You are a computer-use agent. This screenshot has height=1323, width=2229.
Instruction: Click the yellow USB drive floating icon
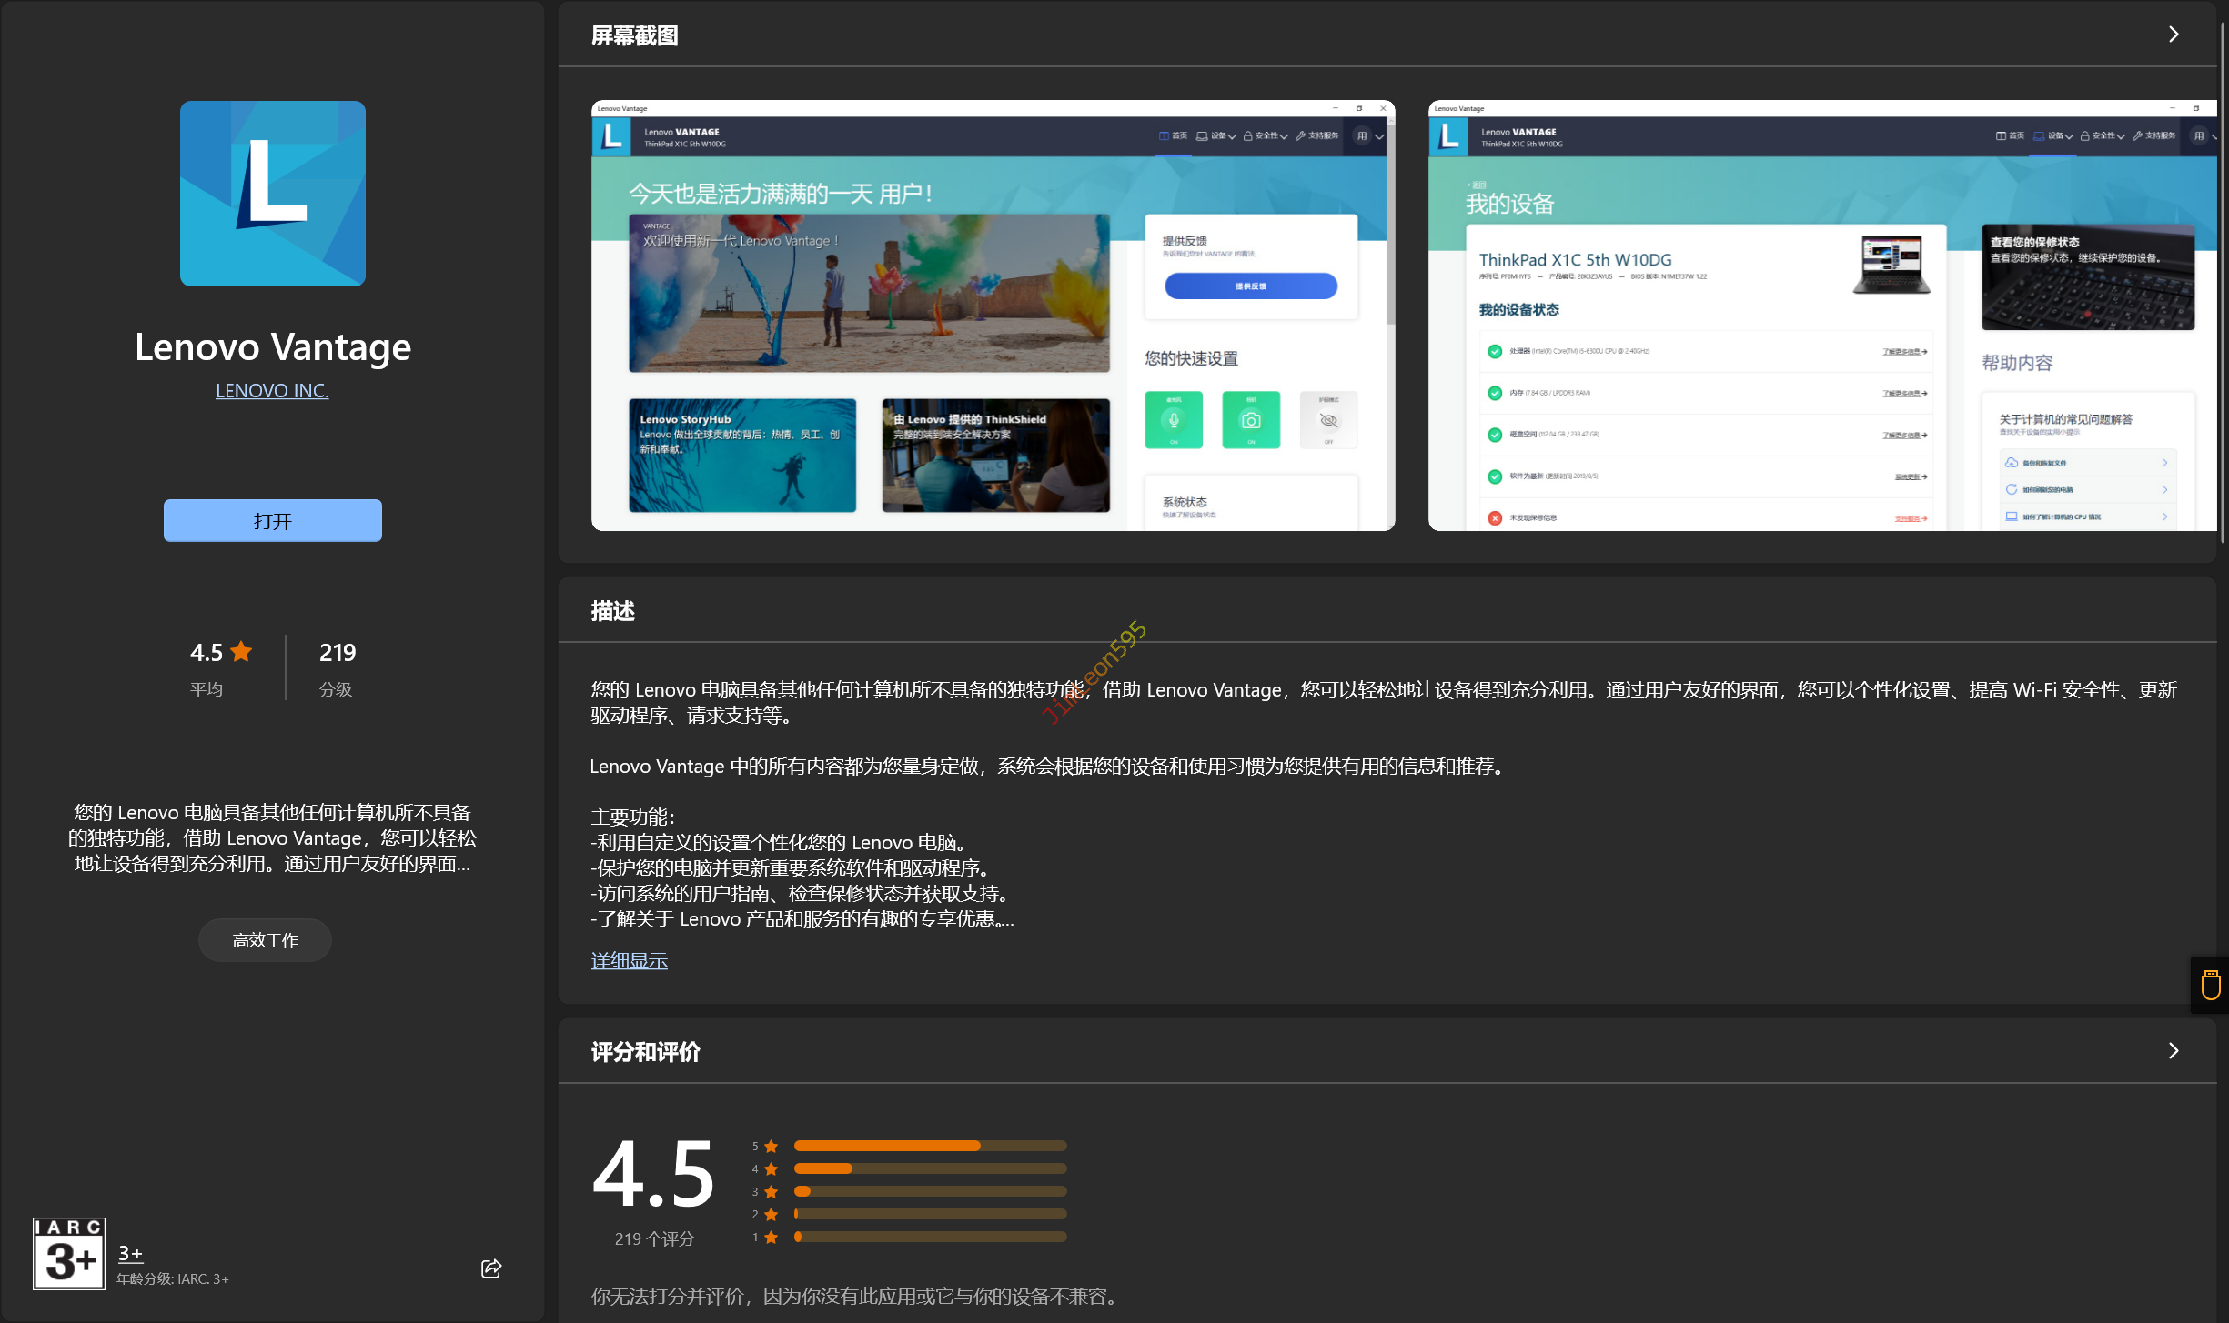2211,985
